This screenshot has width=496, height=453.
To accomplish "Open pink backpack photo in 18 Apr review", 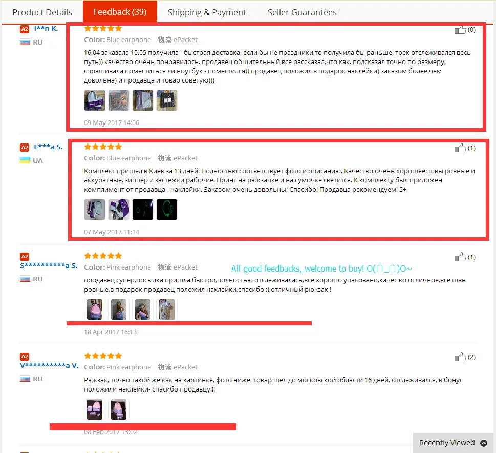I will (x=95, y=310).
